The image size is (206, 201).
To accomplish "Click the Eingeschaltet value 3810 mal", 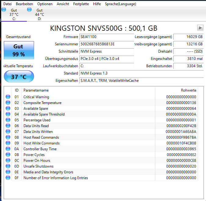I will (189, 59).
